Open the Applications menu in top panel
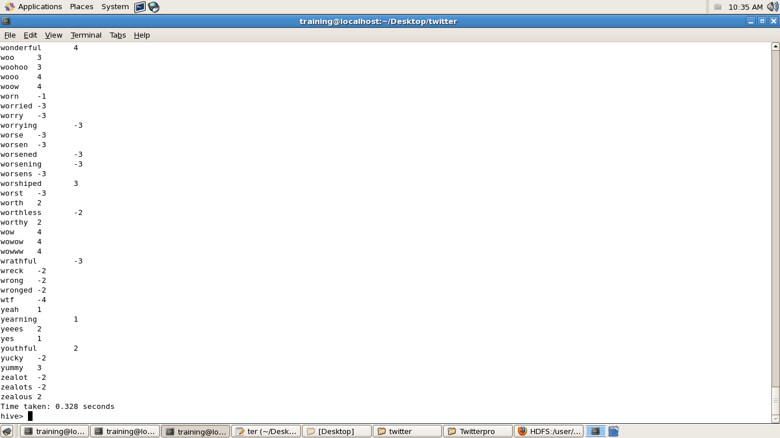 pyautogui.click(x=33, y=7)
